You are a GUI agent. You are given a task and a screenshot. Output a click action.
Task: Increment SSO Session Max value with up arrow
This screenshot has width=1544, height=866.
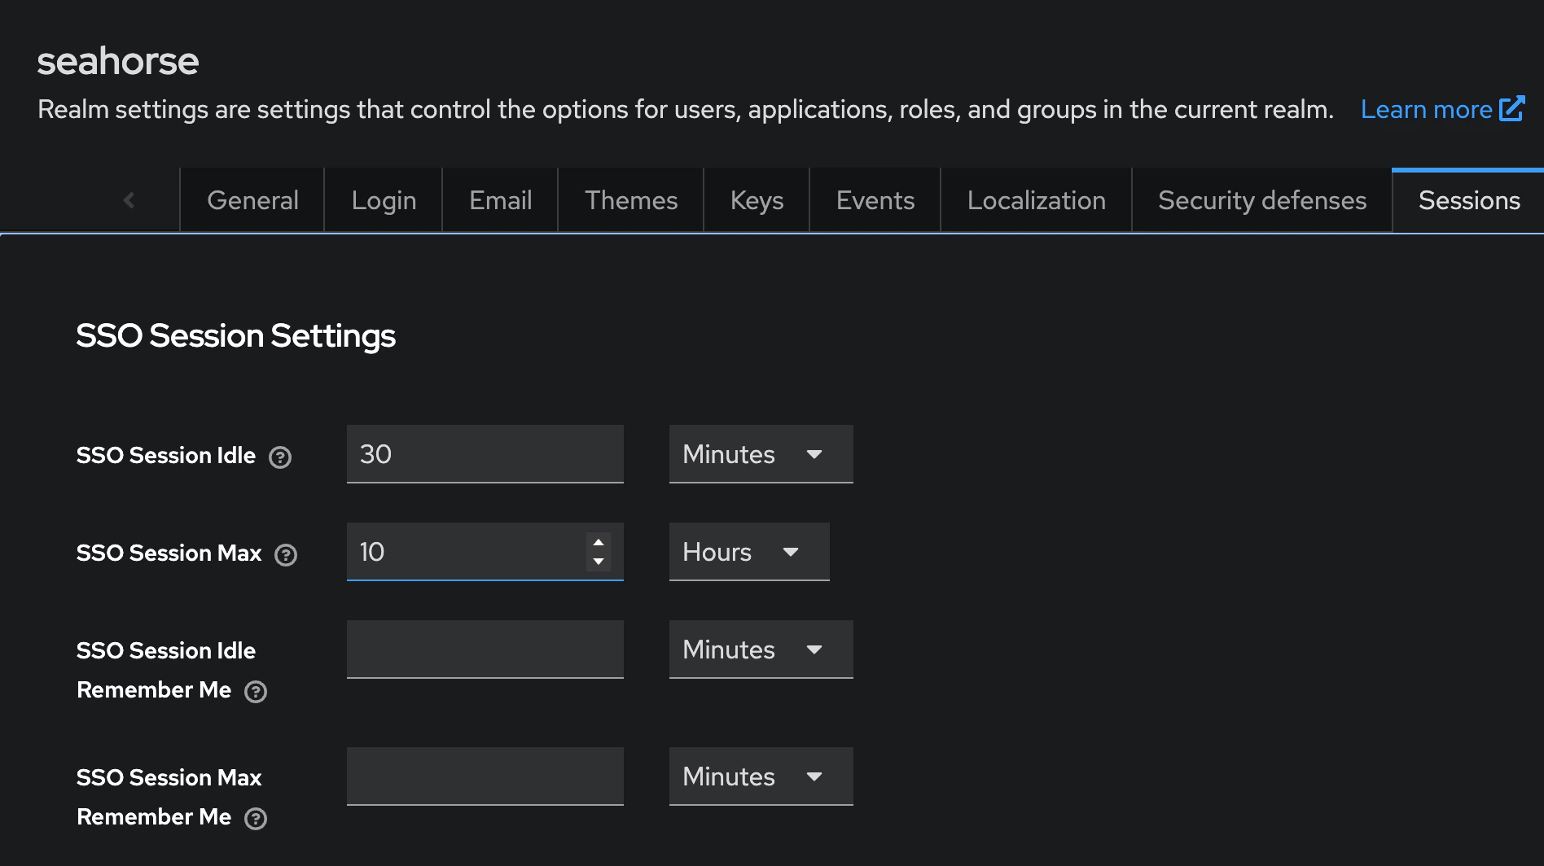[x=599, y=543]
